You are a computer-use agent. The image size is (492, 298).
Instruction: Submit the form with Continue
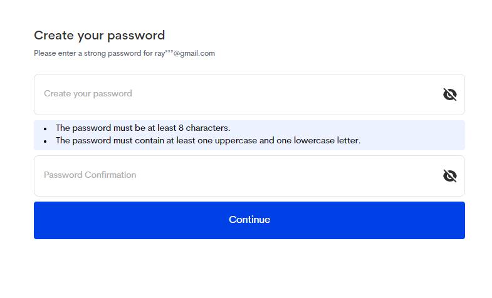[x=249, y=220]
